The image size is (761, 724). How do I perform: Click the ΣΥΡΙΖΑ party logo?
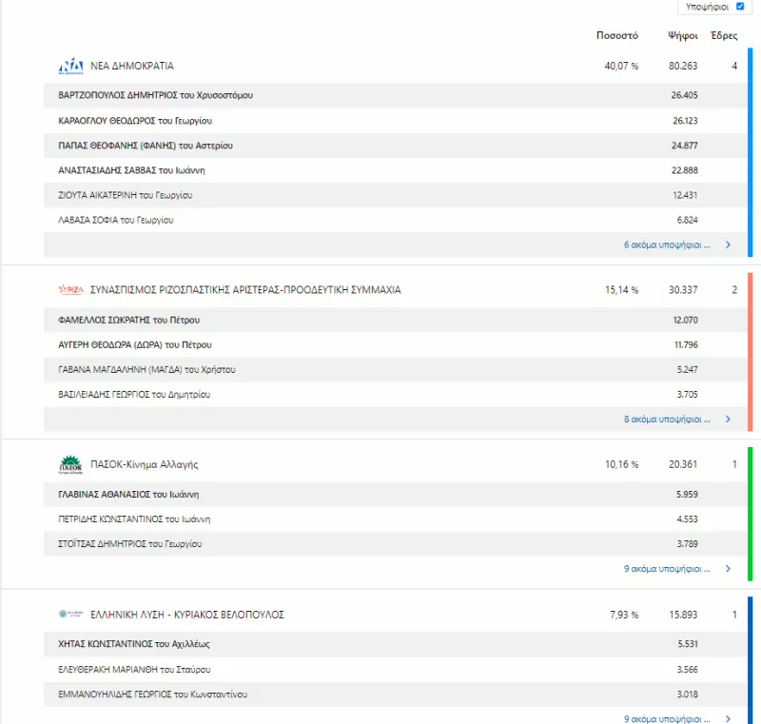pos(70,290)
